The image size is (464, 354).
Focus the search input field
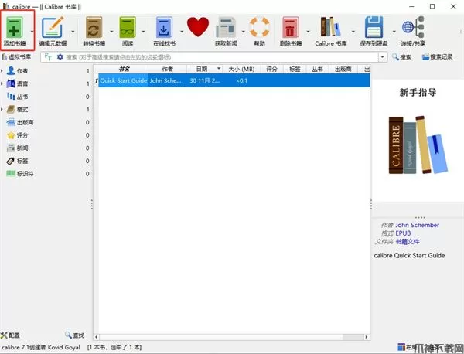[221, 57]
